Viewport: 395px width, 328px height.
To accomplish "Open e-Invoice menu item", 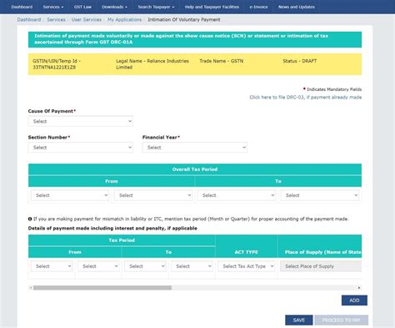I will click(x=258, y=7).
